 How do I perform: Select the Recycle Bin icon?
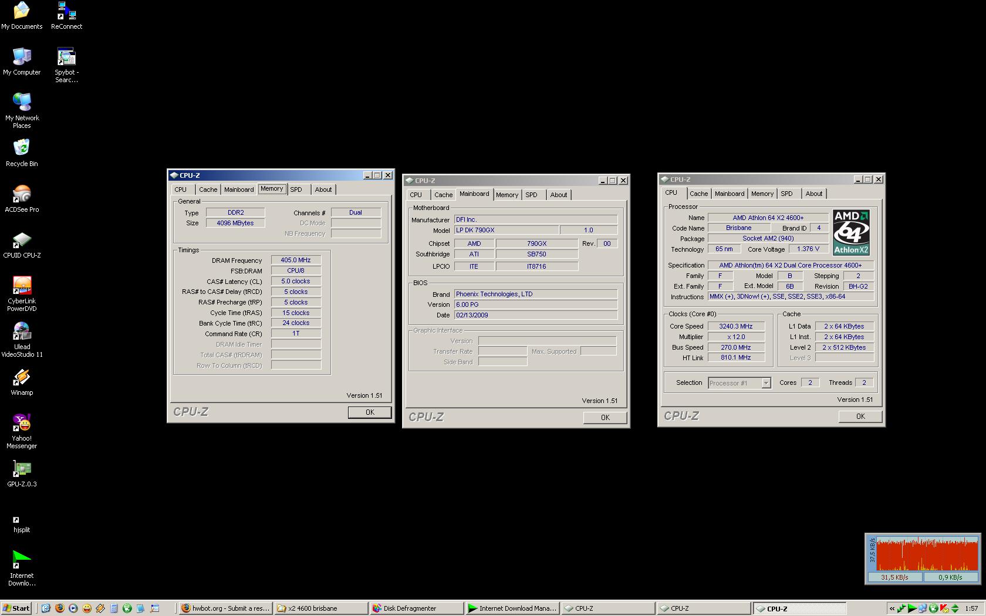22,153
